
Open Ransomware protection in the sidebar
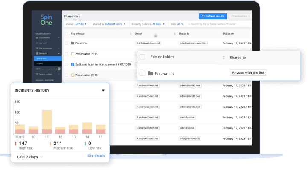point(48,69)
